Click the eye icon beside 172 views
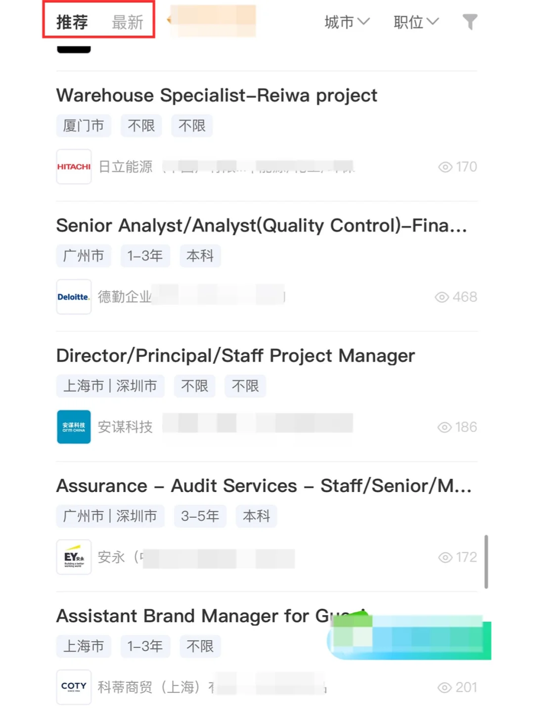Screen dimensions: 534x712 445,557
